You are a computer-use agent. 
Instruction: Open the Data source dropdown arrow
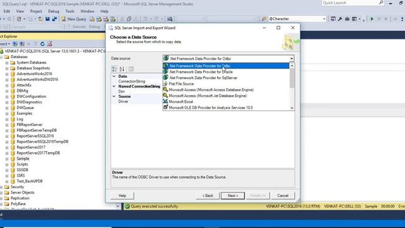(291, 59)
